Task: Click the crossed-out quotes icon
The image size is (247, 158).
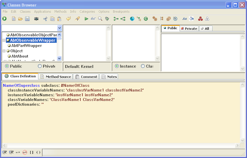Action: tap(25, 152)
